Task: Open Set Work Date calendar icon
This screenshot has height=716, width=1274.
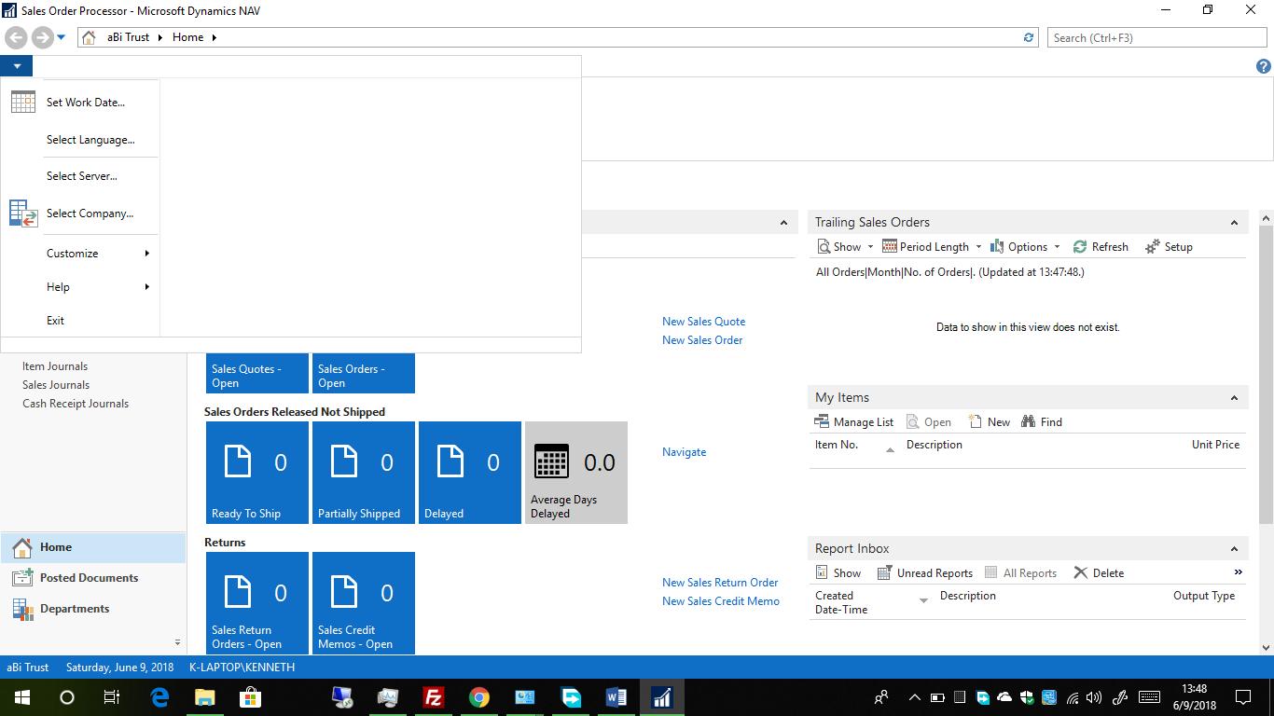Action: 23,102
